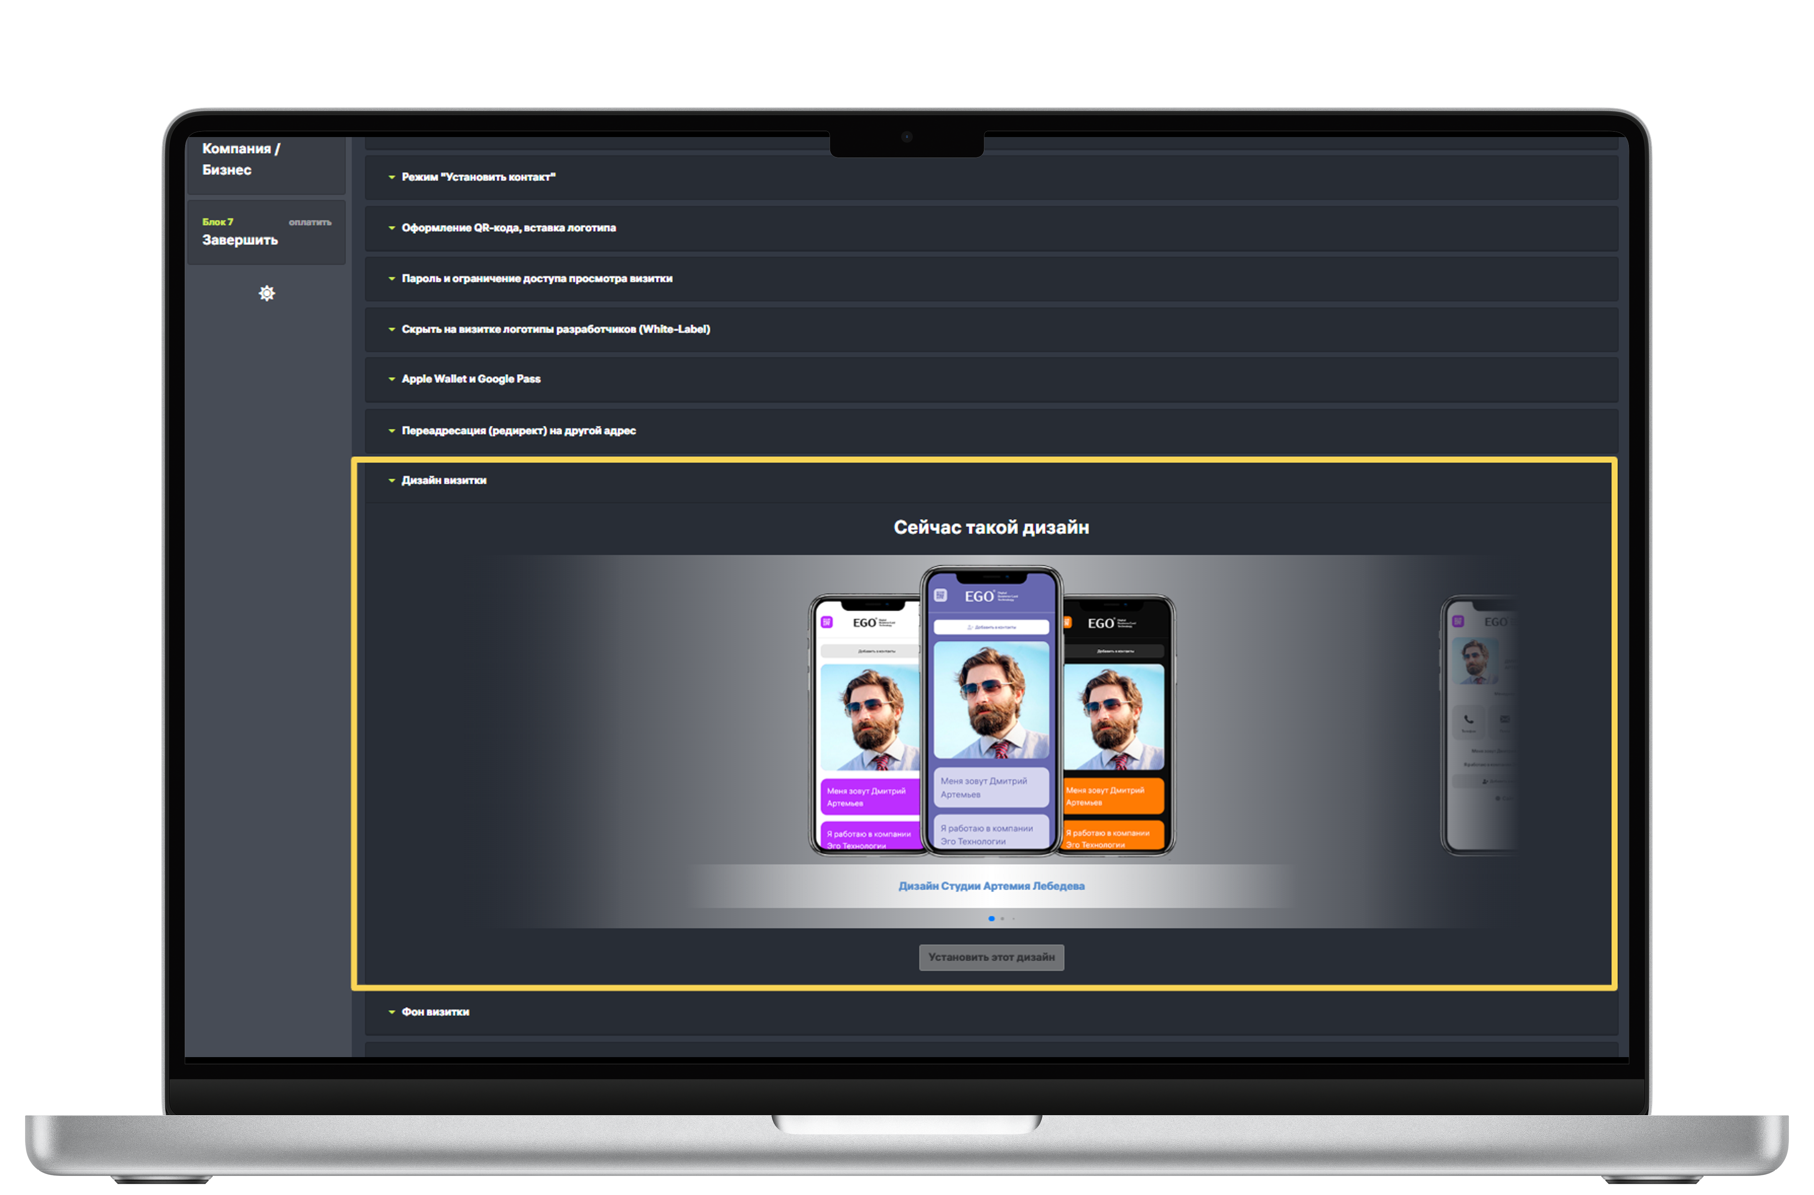Expand the Apple Wallet и Google Pass section
This screenshot has width=1814, height=1195.
[x=470, y=379]
